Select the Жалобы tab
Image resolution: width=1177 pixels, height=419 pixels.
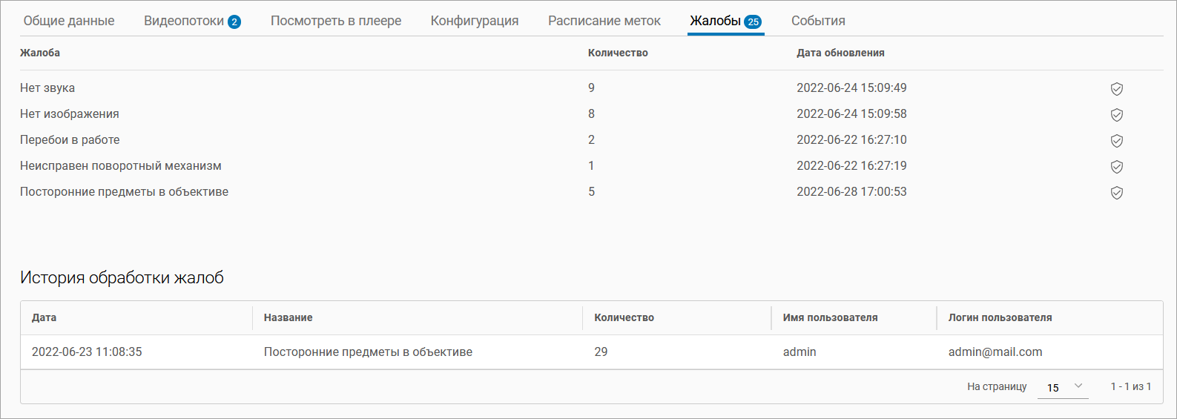tap(725, 21)
